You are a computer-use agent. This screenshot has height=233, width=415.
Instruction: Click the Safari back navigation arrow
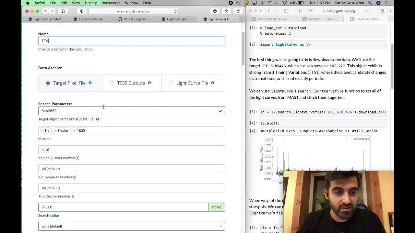tap(45, 11)
